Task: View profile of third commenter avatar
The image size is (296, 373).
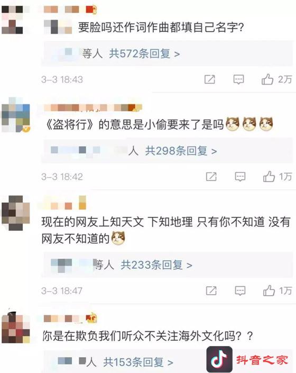Action: tap(16, 213)
